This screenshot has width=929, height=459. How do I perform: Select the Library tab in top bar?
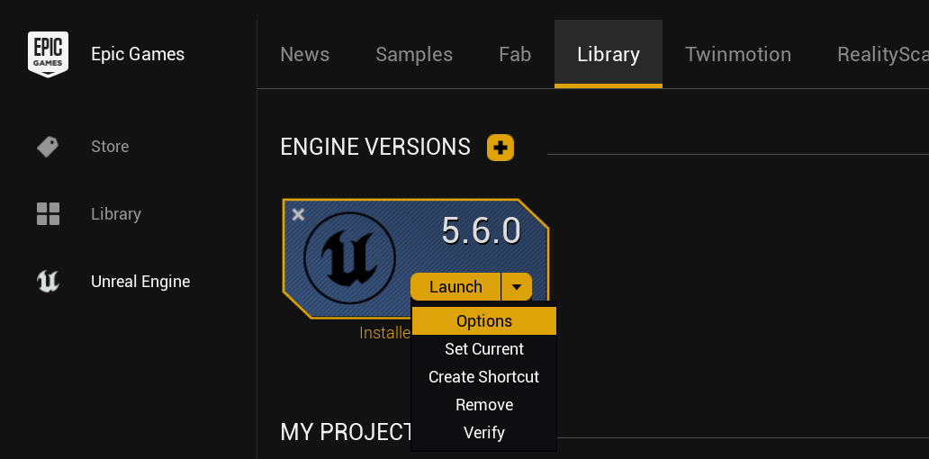click(609, 54)
